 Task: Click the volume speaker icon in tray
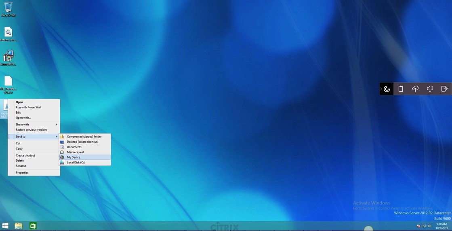pos(429,226)
